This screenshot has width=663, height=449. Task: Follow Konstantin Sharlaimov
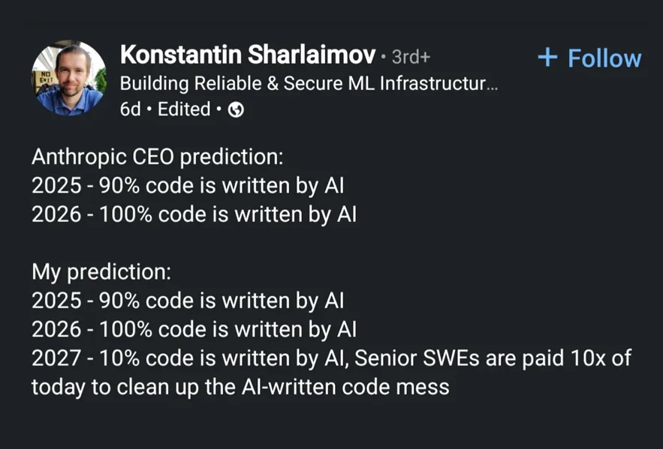(x=590, y=58)
